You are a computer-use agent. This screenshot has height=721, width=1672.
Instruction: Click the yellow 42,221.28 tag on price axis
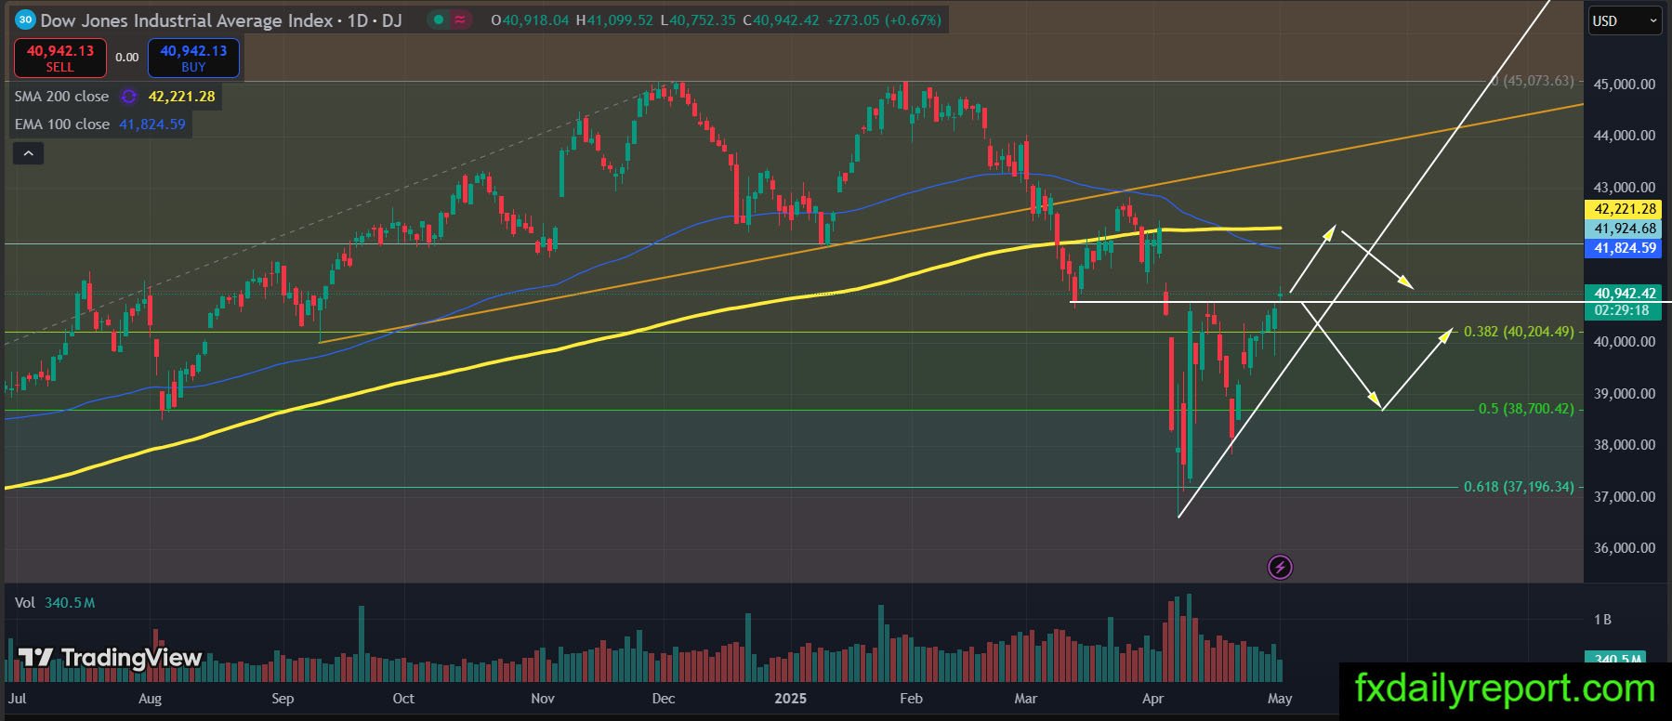tap(1625, 209)
